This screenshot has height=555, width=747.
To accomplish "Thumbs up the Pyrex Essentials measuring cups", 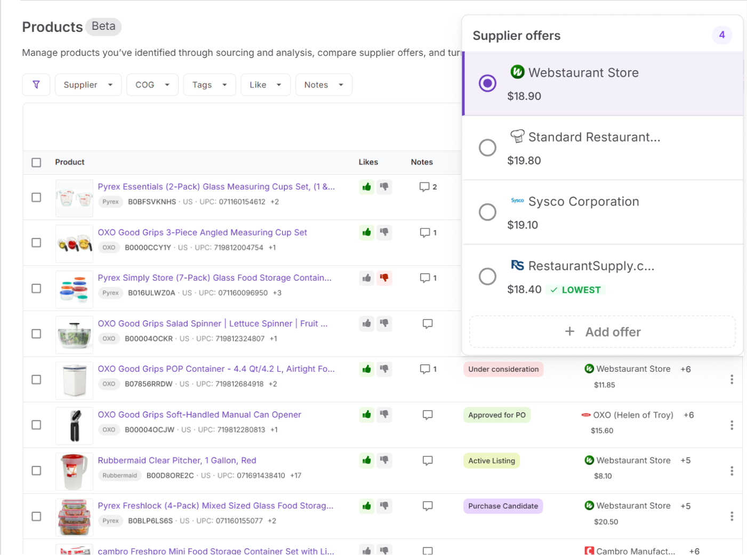I will [x=366, y=187].
